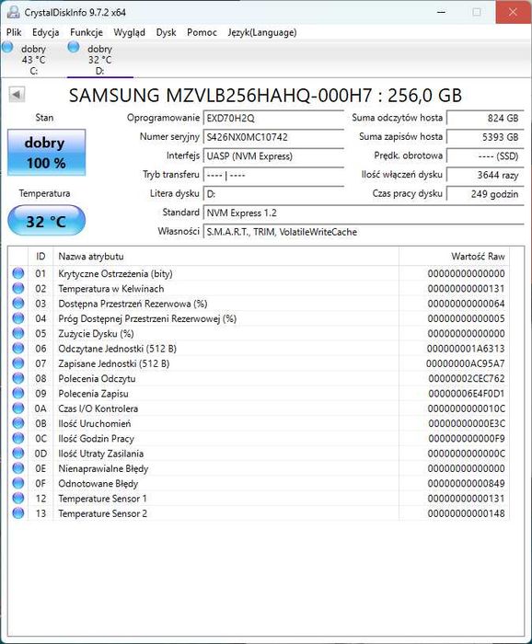Select the Czas I/O Kontrolera row text
This screenshot has width=532, height=644.
click(x=98, y=408)
